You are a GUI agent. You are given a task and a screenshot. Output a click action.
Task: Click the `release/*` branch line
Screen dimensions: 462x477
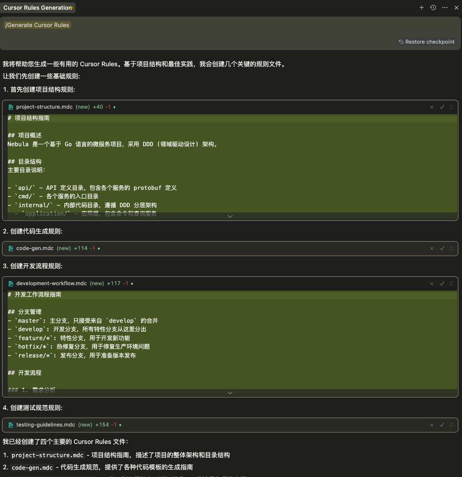coord(72,355)
